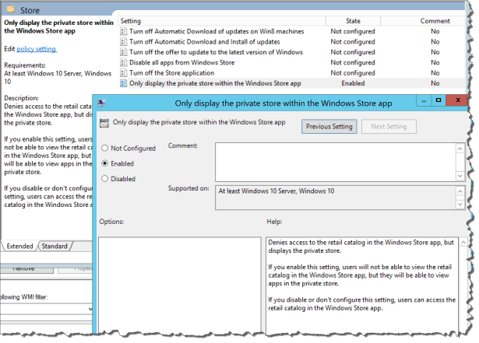This screenshot has height=343, width=479.
Task: Click icon of 'Only display the private store' row
Action: coord(125,82)
